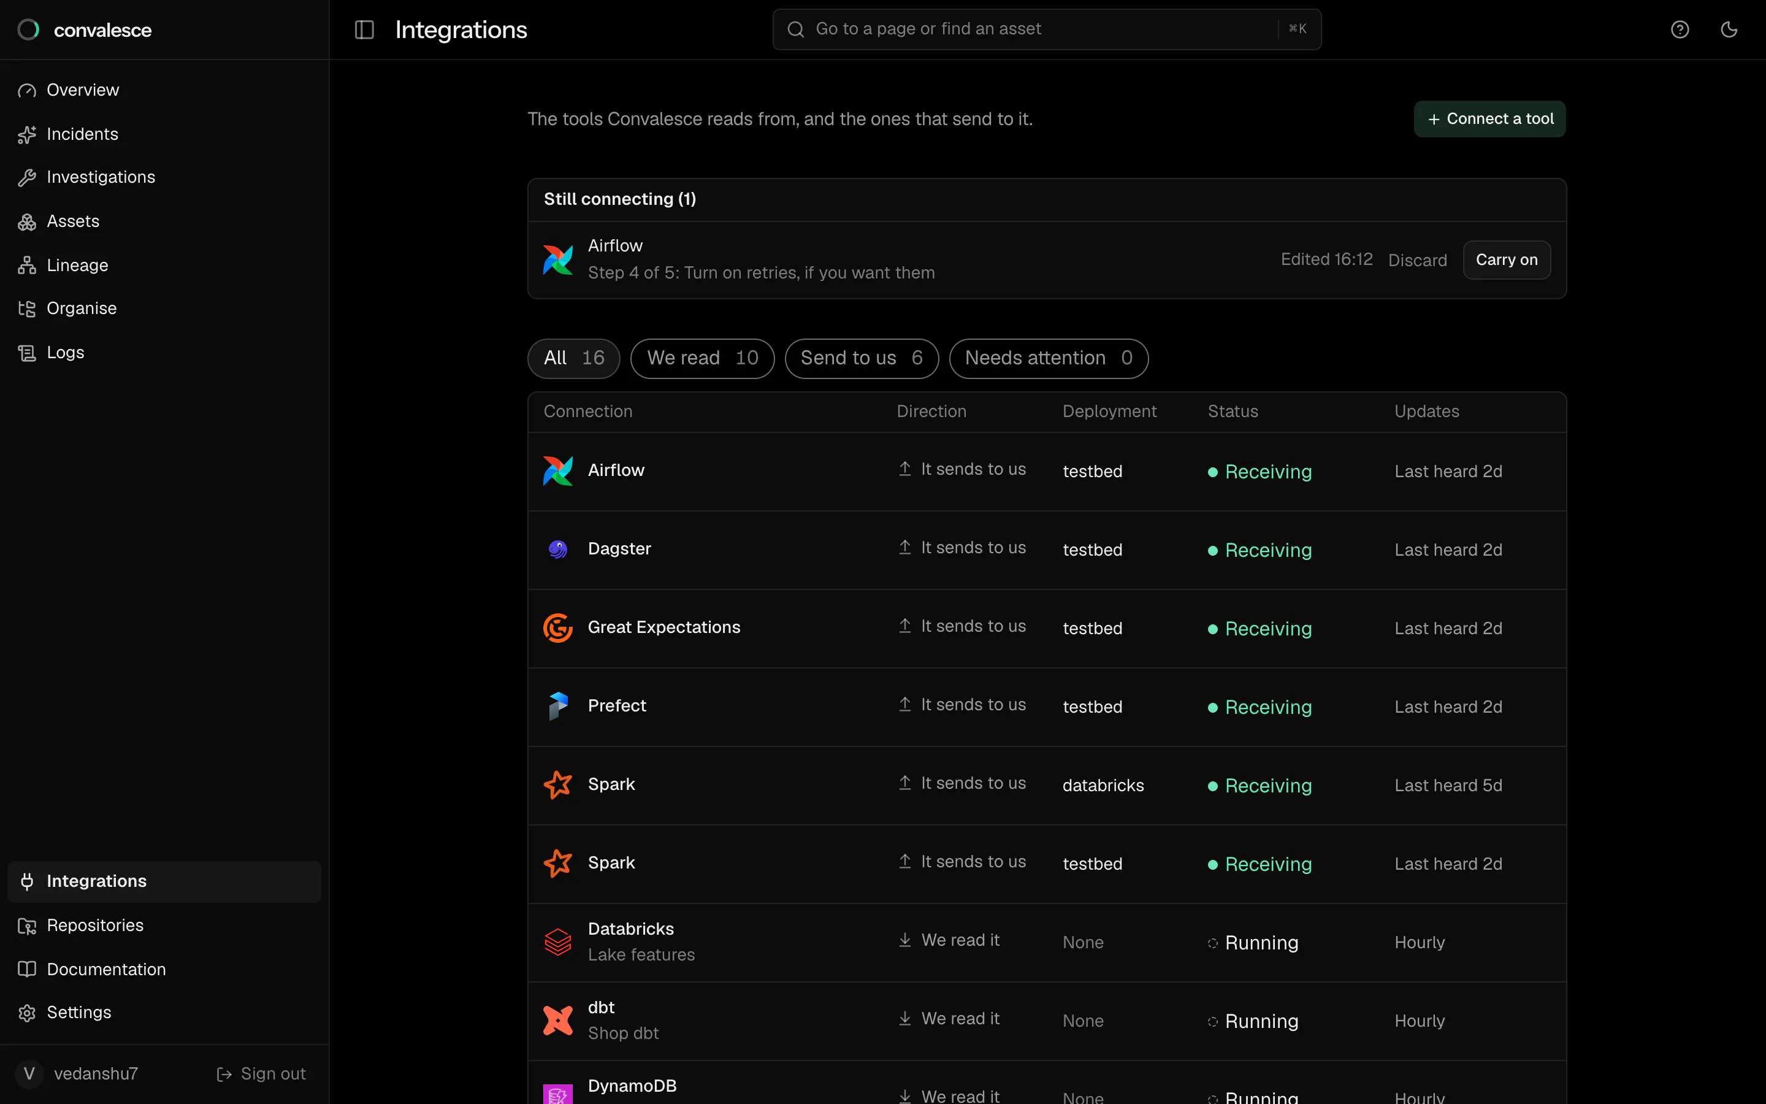Click the Databricks logo icon
The width and height of the screenshot is (1766, 1104).
point(558,942)
